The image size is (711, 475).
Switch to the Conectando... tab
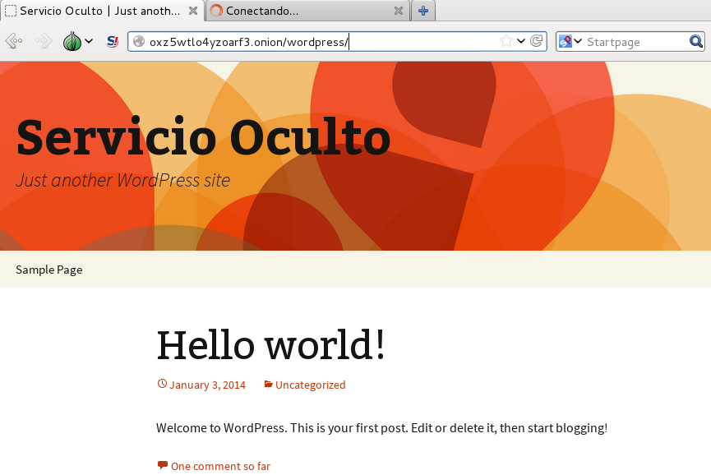(x=307, y=11)
